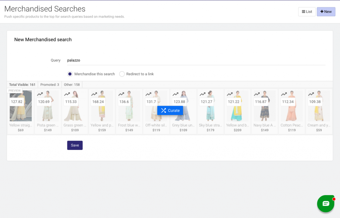Select the Redirect to a link option
Screen dimensions: 340x218
[122, 74]
